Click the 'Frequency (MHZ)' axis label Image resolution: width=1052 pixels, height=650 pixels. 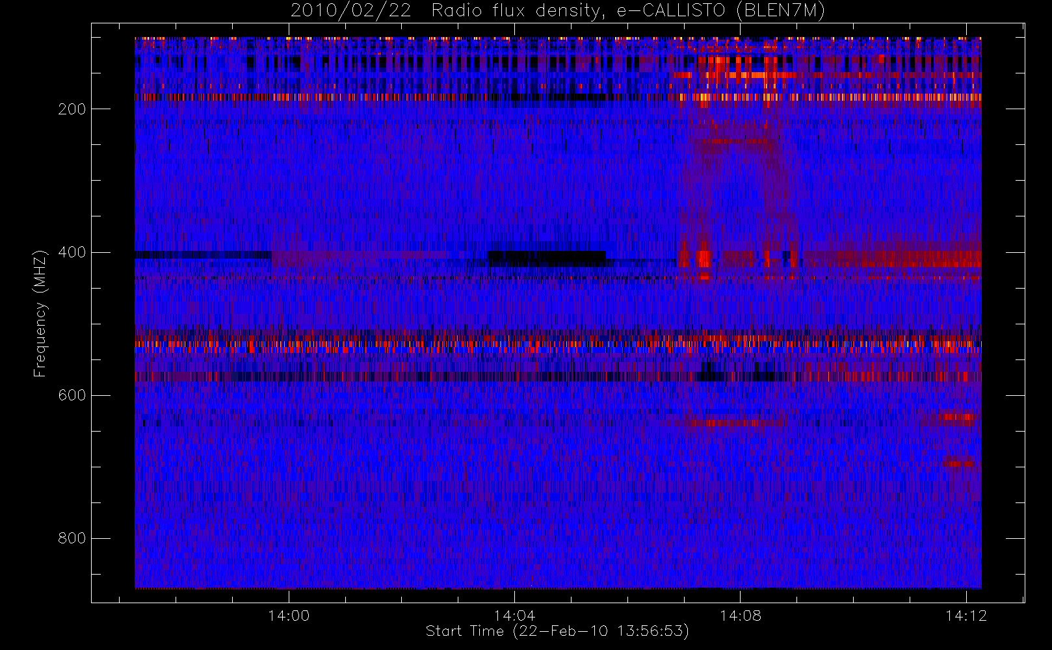click(x=40, y=313)
